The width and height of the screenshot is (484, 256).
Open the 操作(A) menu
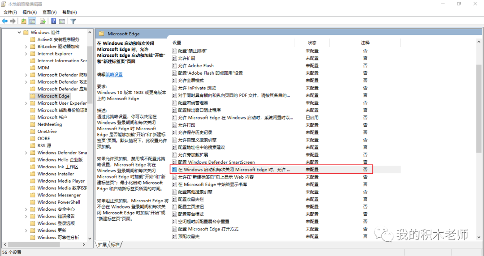click(30, 13)
